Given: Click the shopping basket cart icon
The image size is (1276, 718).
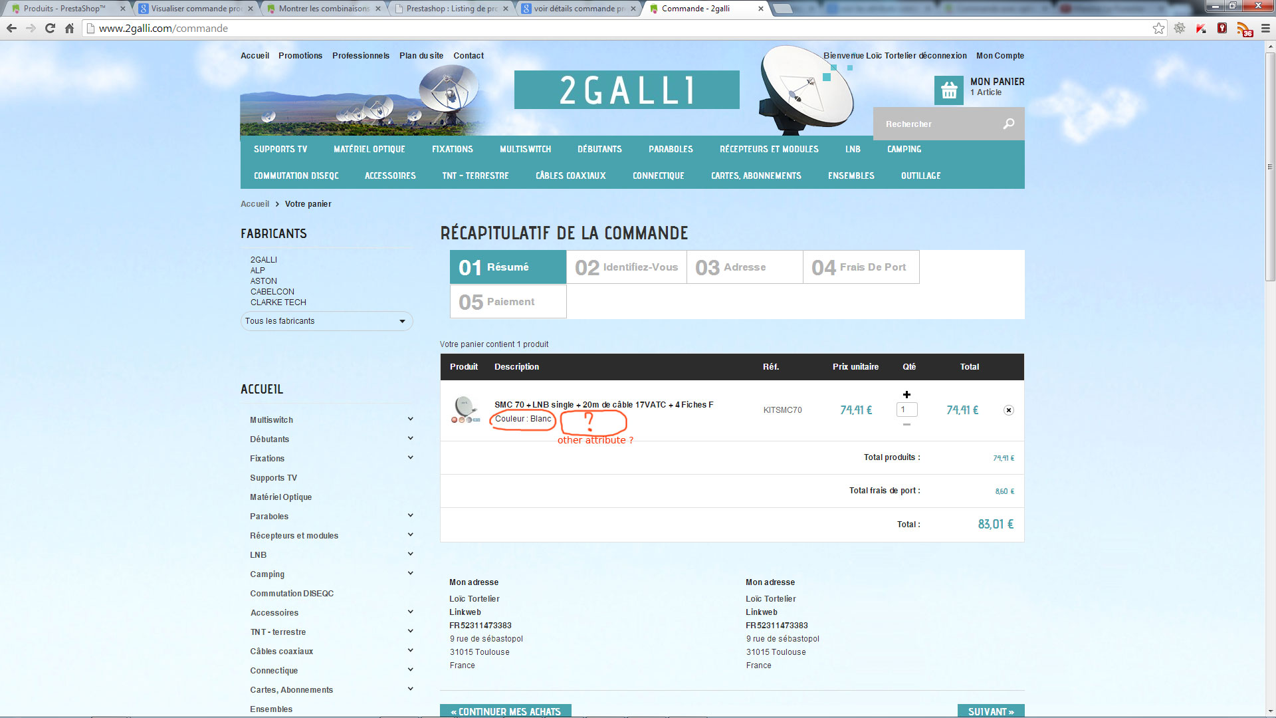Looking at the screenshot, I should [948, 90].
